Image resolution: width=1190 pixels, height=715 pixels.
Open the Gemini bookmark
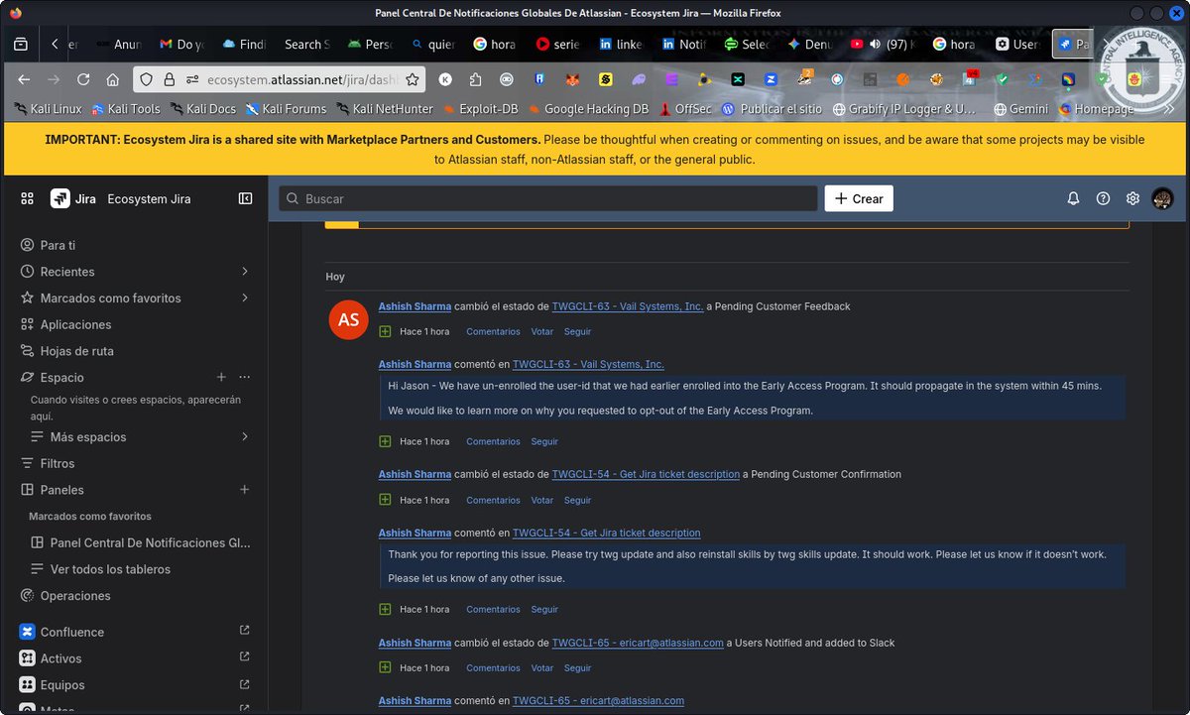pyautogui.click(x=1020, y=109)
